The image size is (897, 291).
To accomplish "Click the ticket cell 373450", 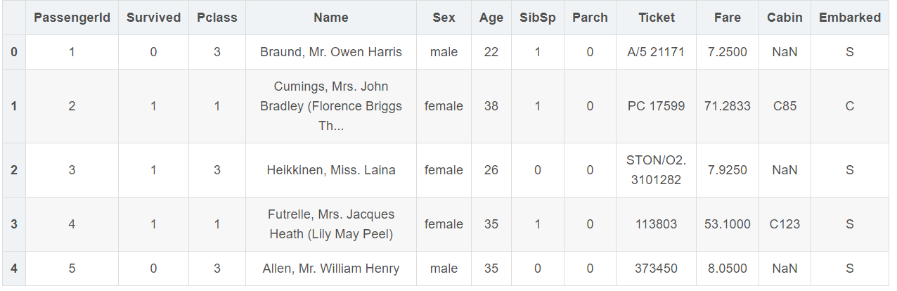I will tap(656, 269).
